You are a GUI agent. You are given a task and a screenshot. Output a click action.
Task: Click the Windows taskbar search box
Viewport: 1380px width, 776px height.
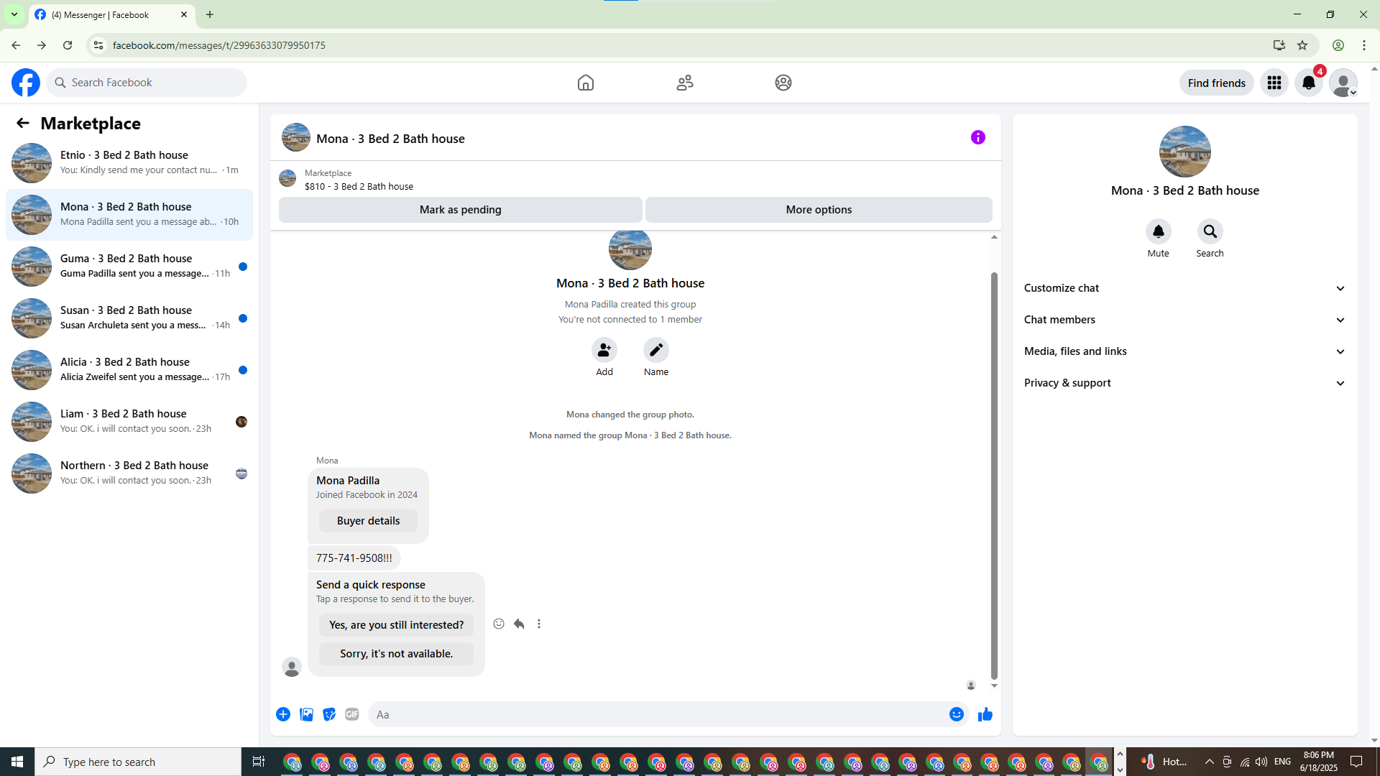[138, 762]
